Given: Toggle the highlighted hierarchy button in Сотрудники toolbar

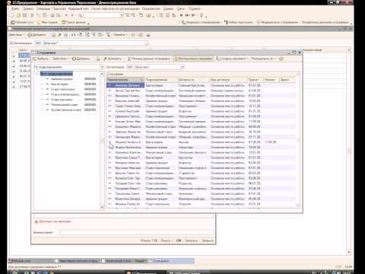Looking at the screenshot, I should tap(193, 59).
